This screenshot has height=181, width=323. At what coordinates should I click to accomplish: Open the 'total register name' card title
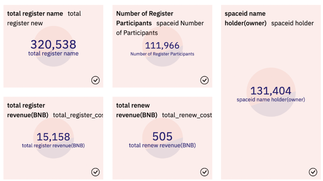(35, 14)
